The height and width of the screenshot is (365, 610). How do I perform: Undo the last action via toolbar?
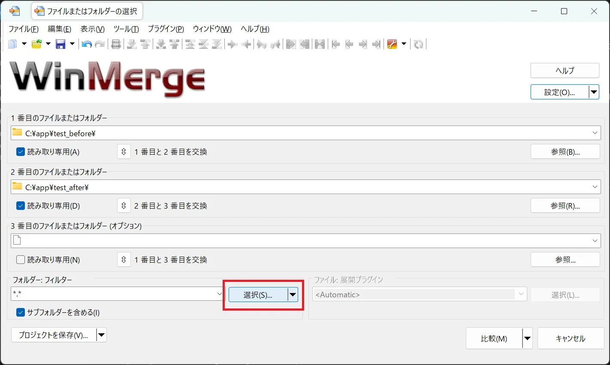pyautogui.click(x=87, y=44)
